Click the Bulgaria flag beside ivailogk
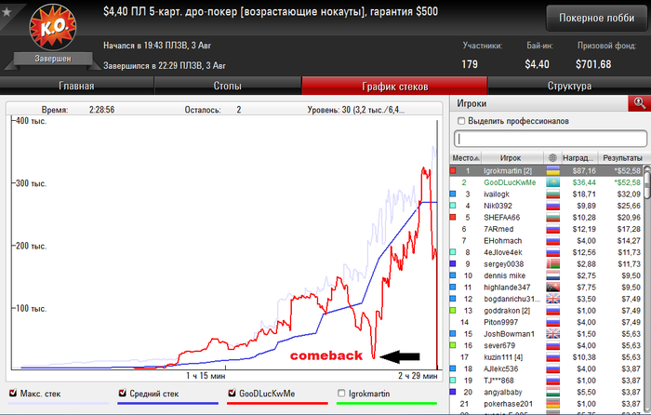 (x=552, y=194)
